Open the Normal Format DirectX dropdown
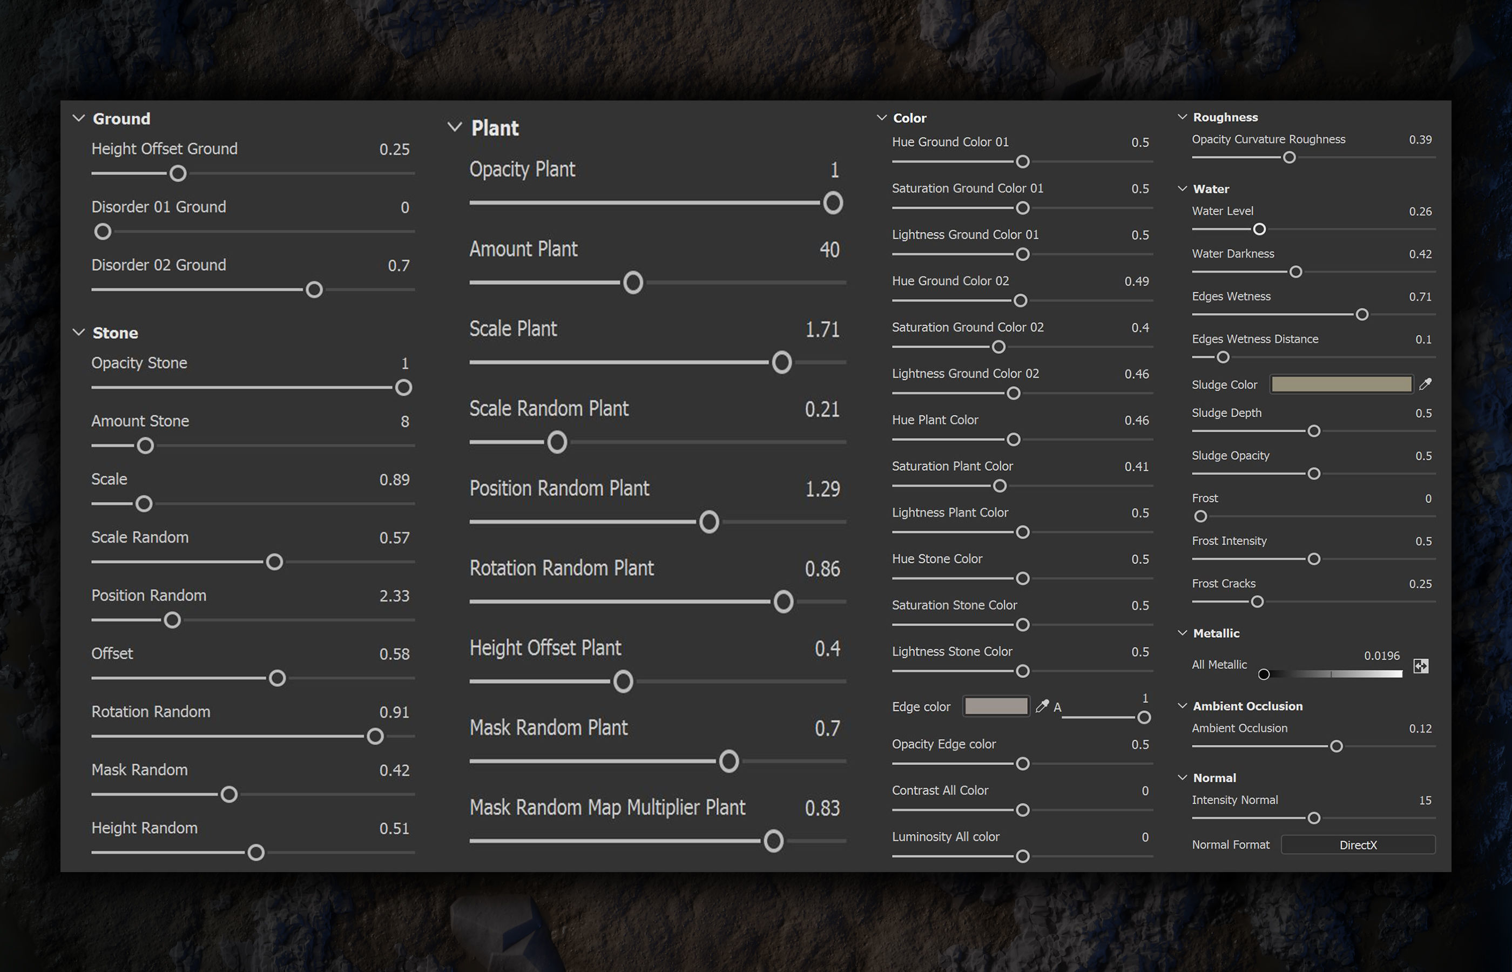The width and height of the screenshot is (1512, 972). pos(1358,845)
